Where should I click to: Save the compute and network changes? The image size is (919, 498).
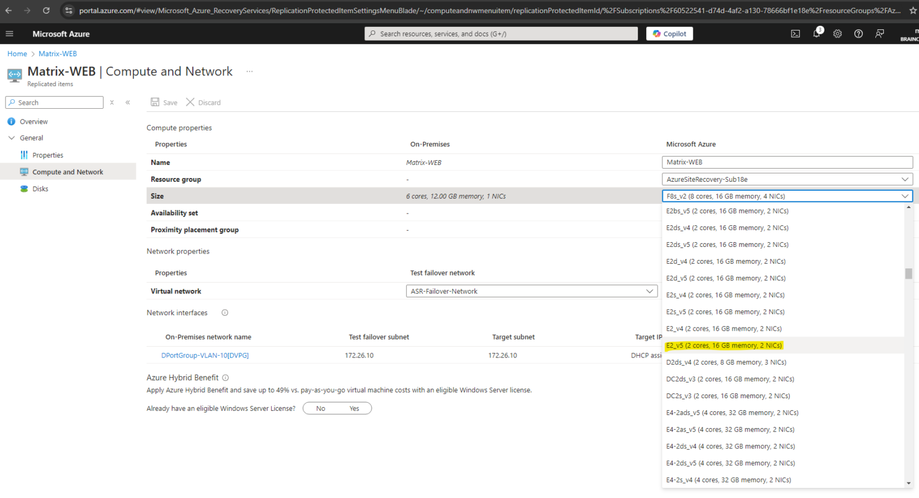[163, 102]
